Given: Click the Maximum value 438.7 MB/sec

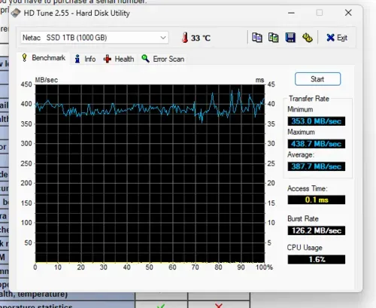Looking at the screenshot, I should click(x=317, y=144).
